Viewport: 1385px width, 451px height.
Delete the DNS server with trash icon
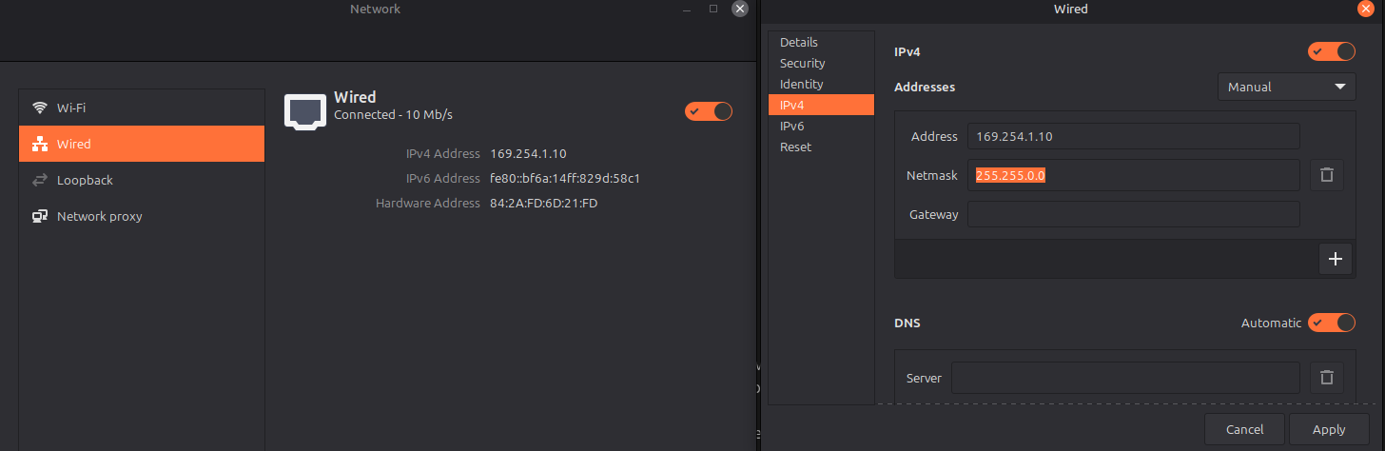pyautogui.click(x=1327, y=378)
